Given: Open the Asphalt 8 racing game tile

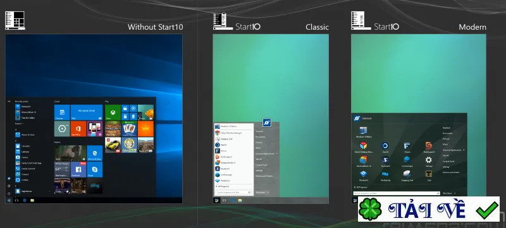Looking at the screenshot, I should pos(113,145).
